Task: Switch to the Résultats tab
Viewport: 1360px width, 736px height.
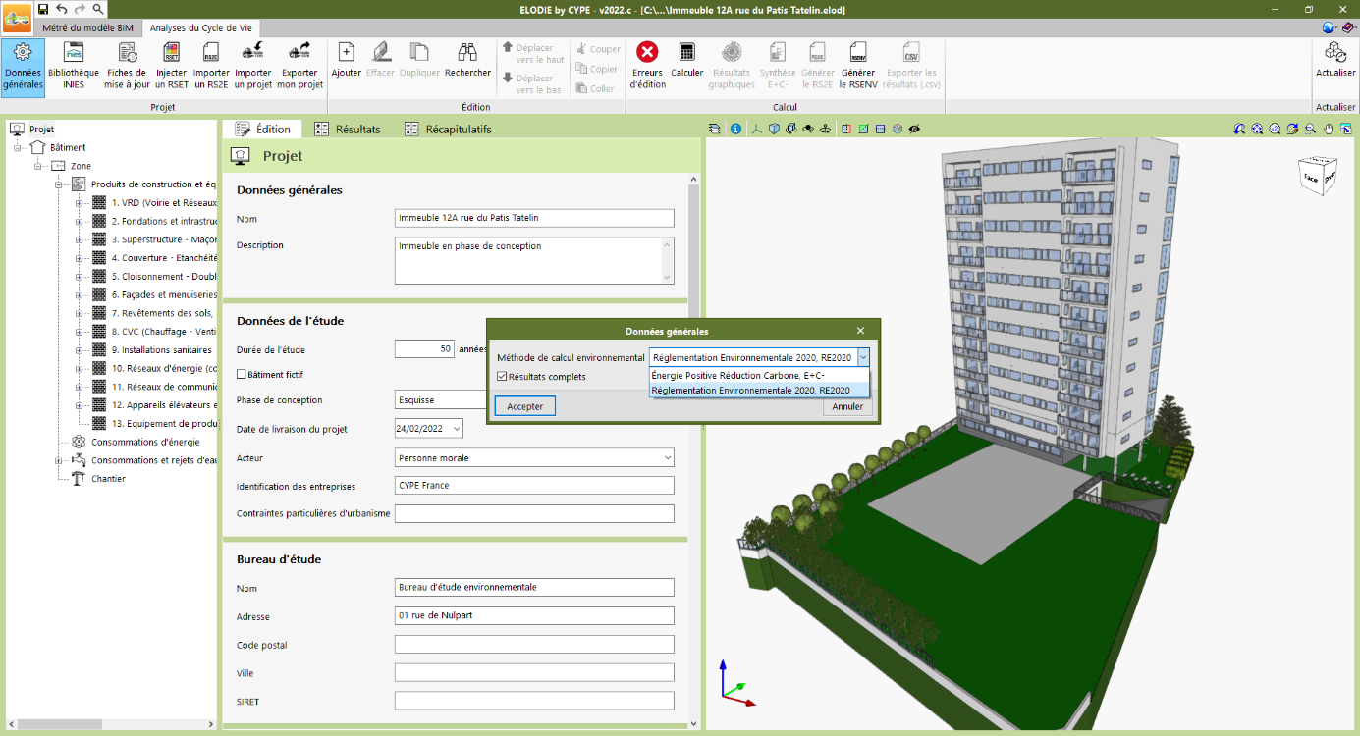Action: coord(348,129)
